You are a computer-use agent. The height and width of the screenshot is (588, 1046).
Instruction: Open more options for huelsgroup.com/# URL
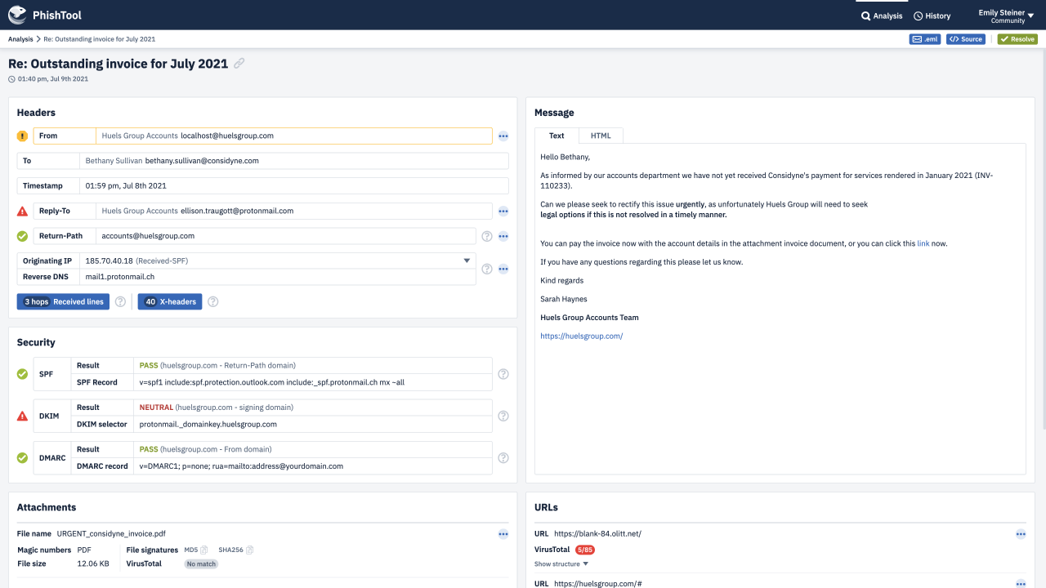point(1021,584)
